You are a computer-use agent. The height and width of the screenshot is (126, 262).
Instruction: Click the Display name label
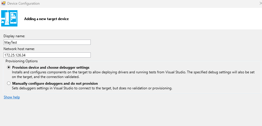(14, 36)
